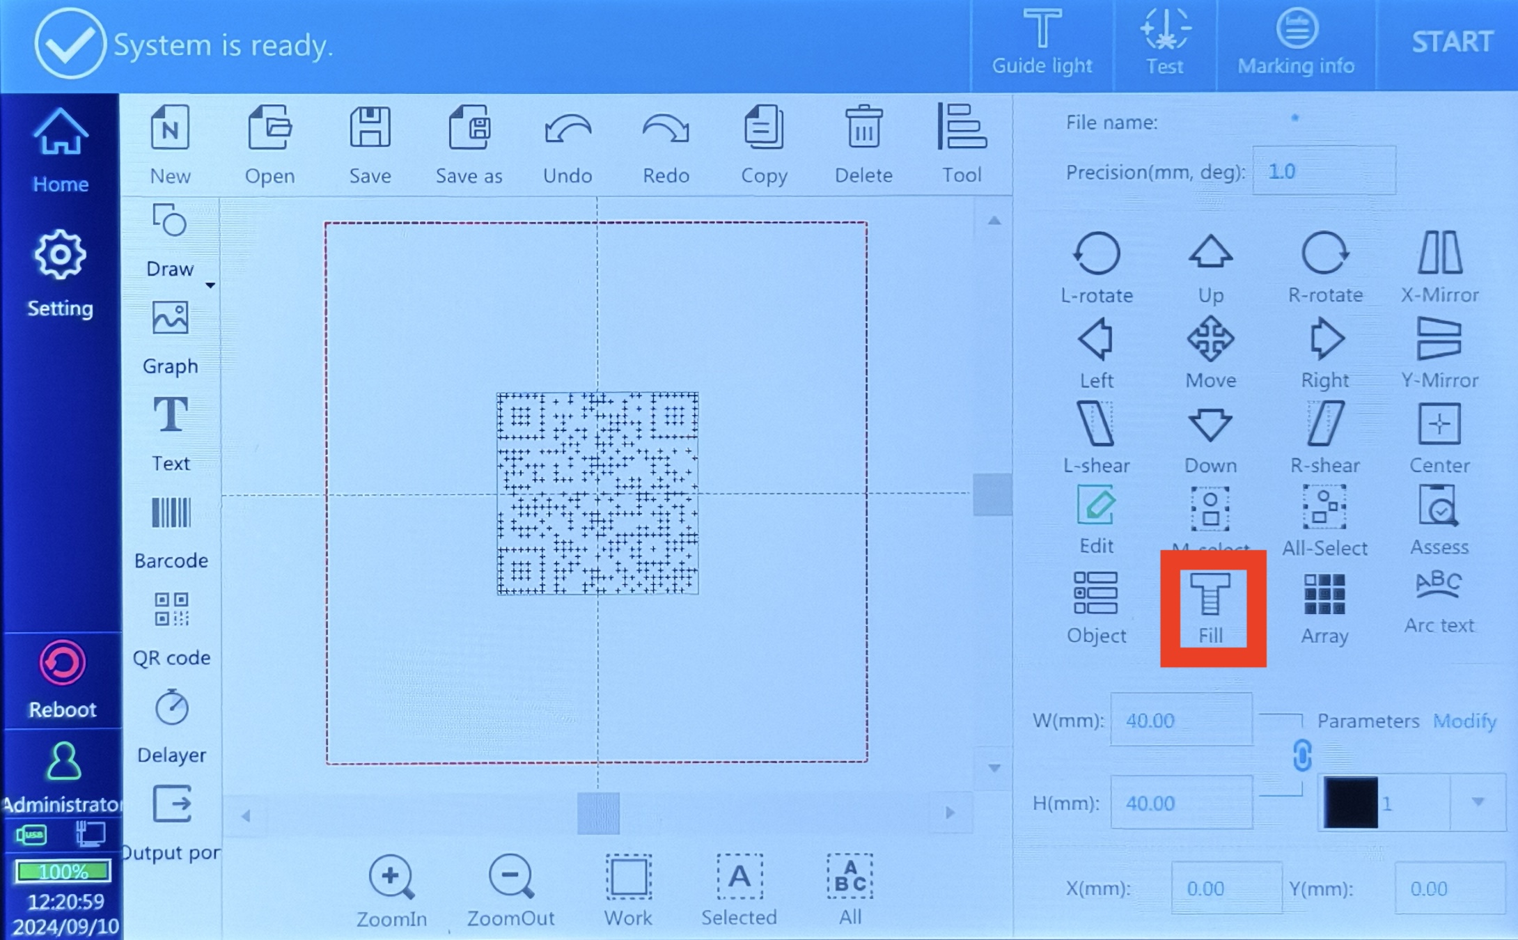Toggle the width-height aspect lock icon
This screenshot has width=1518, height=940.
(x=1302, y=755)
